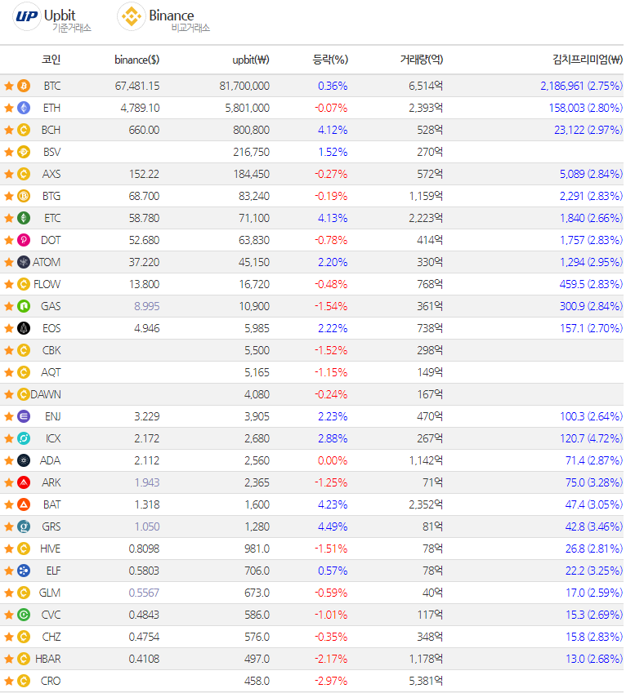Click the BTC premium value 2,186,961 (2.75%)
The height and width of the screenshot is (693, 635).
[x=581, y=86]
